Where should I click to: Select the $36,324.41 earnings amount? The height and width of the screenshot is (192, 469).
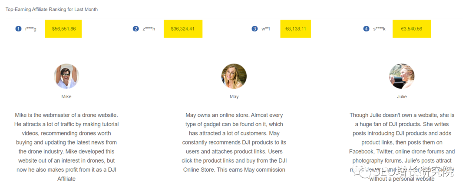tap(183, 29)
